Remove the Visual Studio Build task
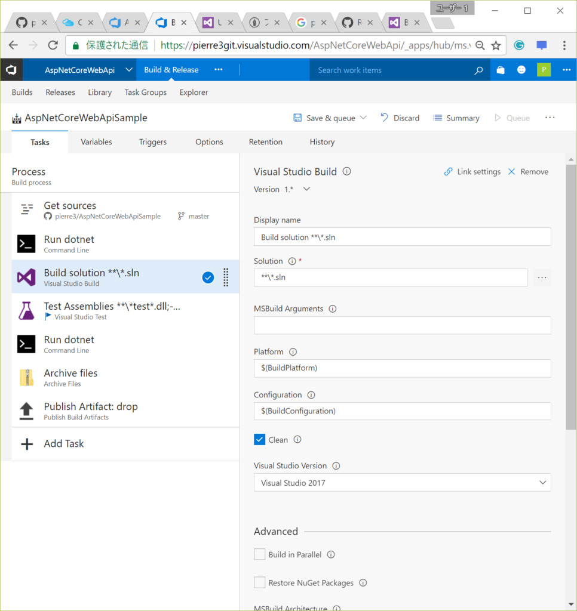The image size is (577, 611). click(528, 171)
